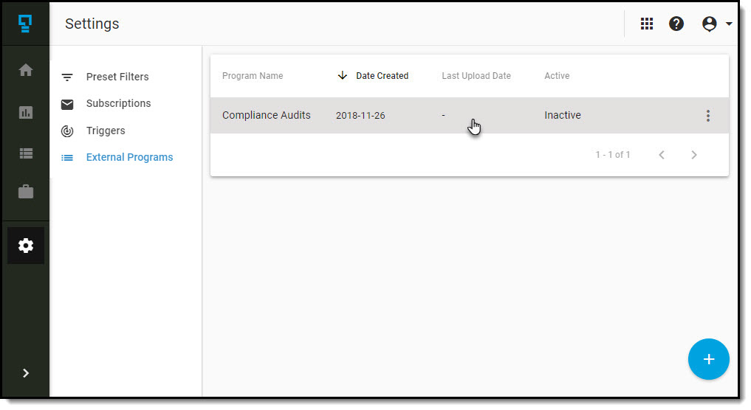Click the Subscriptions envelope icon
This screenshot has width=751, height=410.
click(x=67, y=104)
